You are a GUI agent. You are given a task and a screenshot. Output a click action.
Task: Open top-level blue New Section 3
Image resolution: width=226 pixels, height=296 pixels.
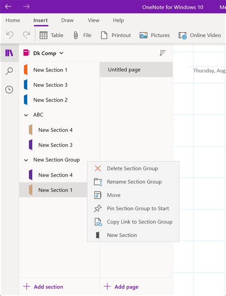click(59, 85)
